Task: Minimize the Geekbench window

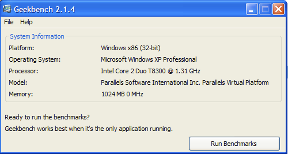Action: click(252, 9)
